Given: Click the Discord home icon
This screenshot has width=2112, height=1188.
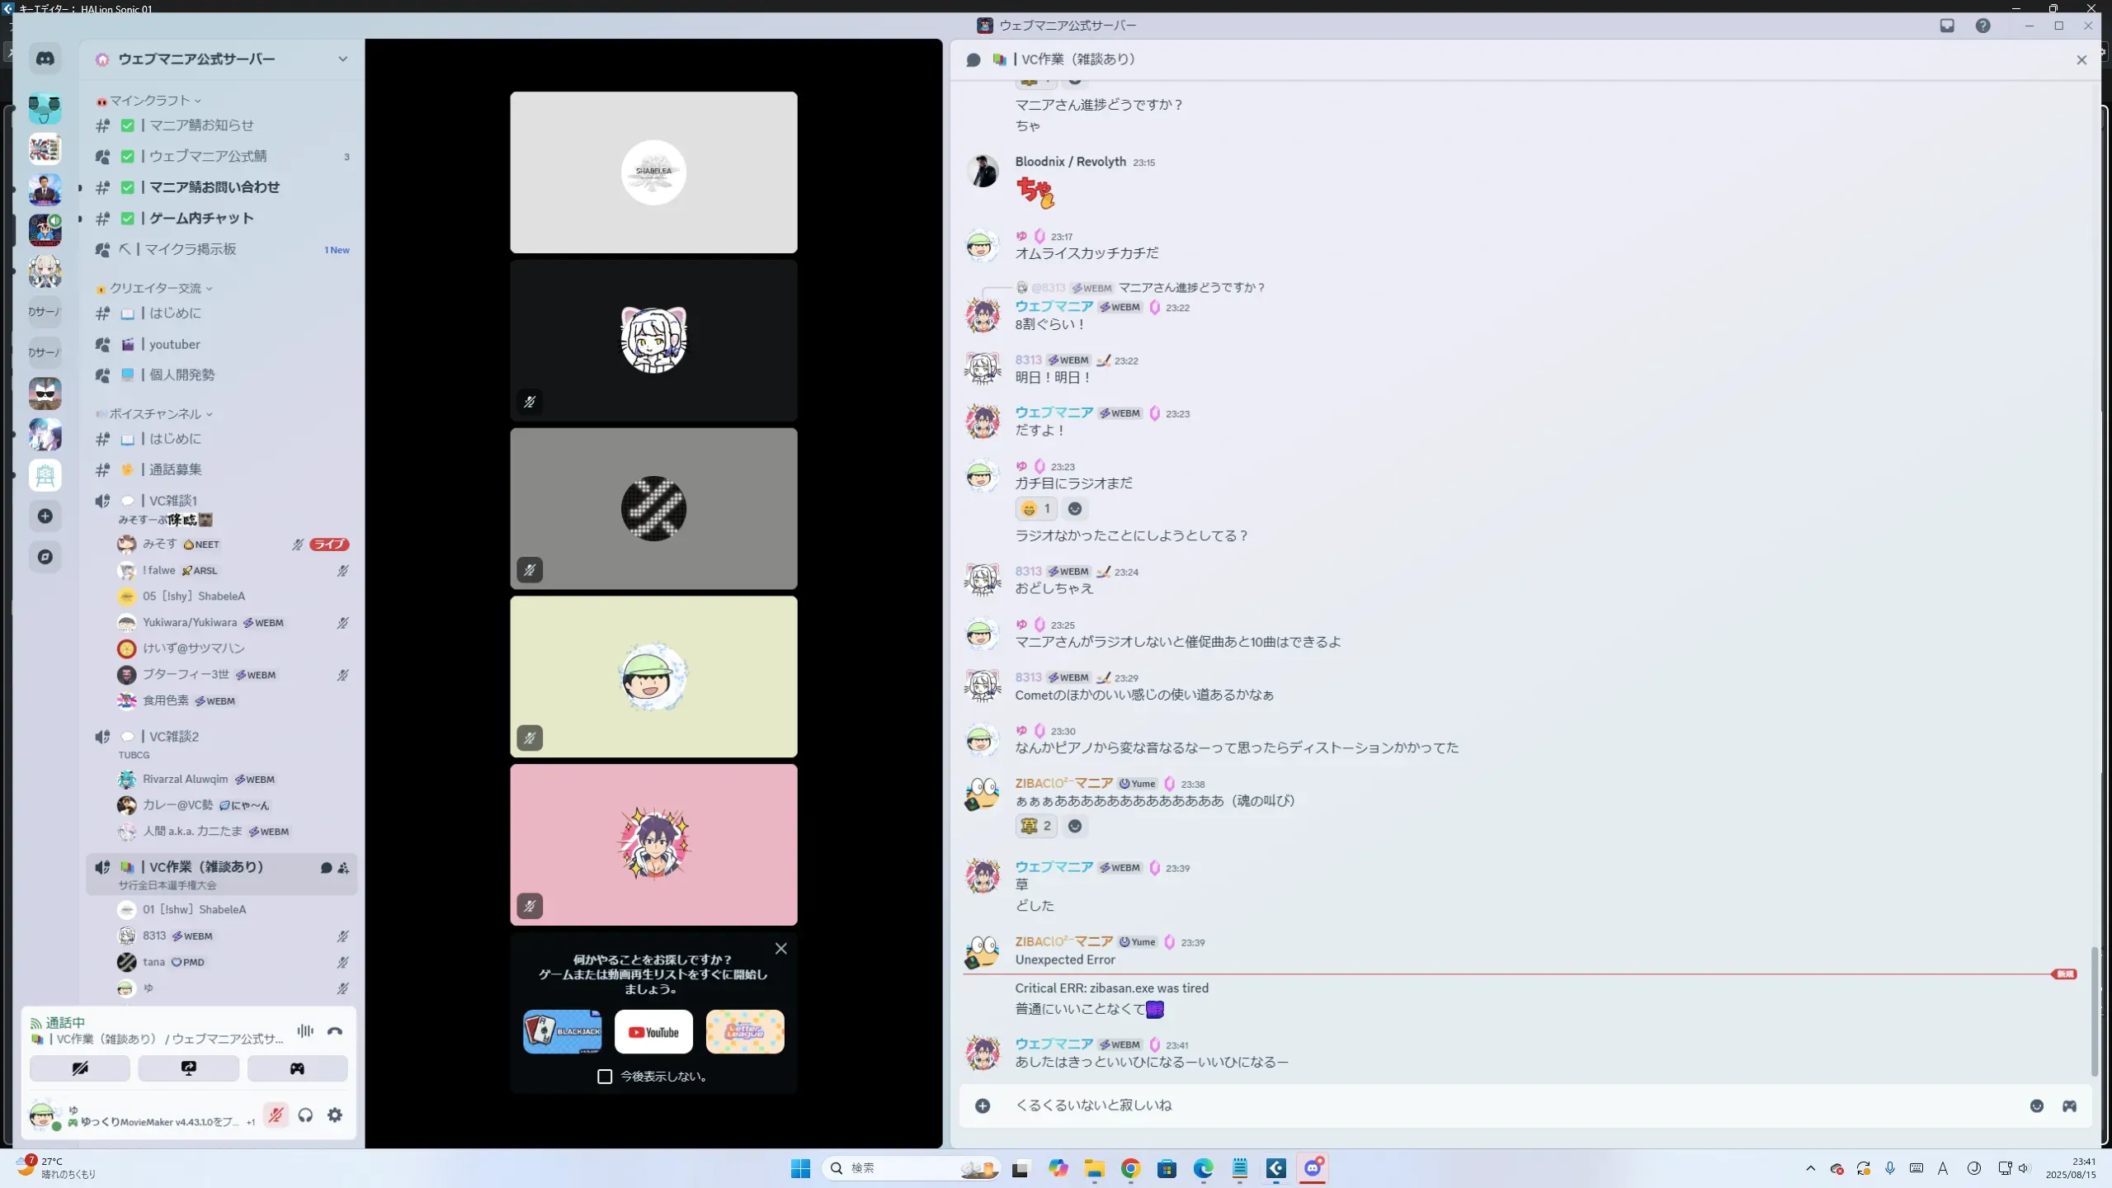Looking at the screenshot, I should pos(45,59).
